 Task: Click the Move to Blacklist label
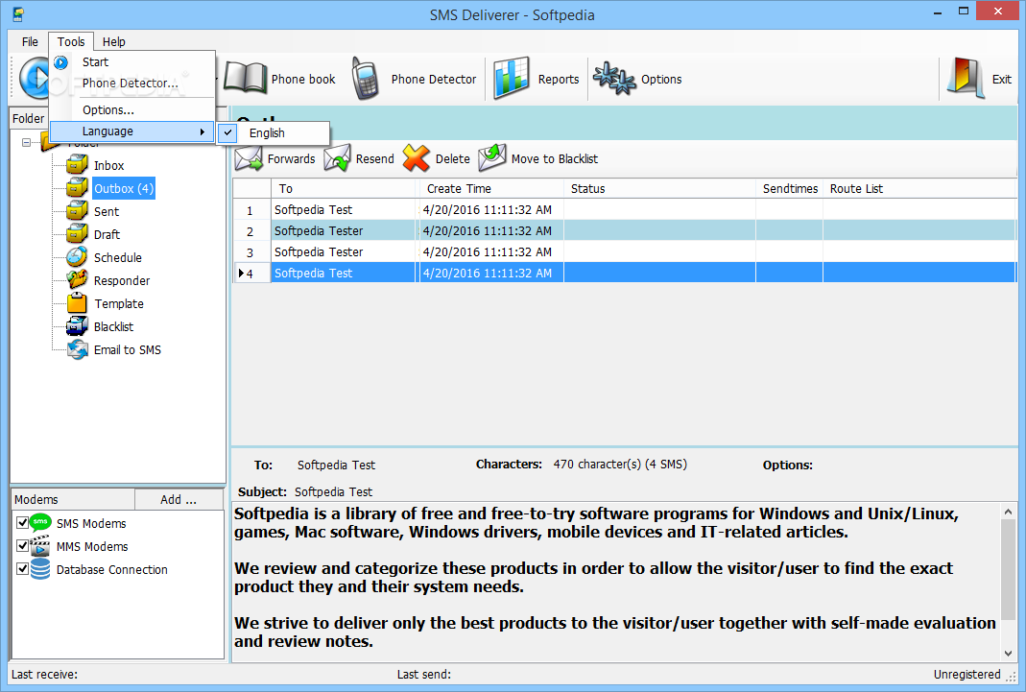(x=554, y=159)
